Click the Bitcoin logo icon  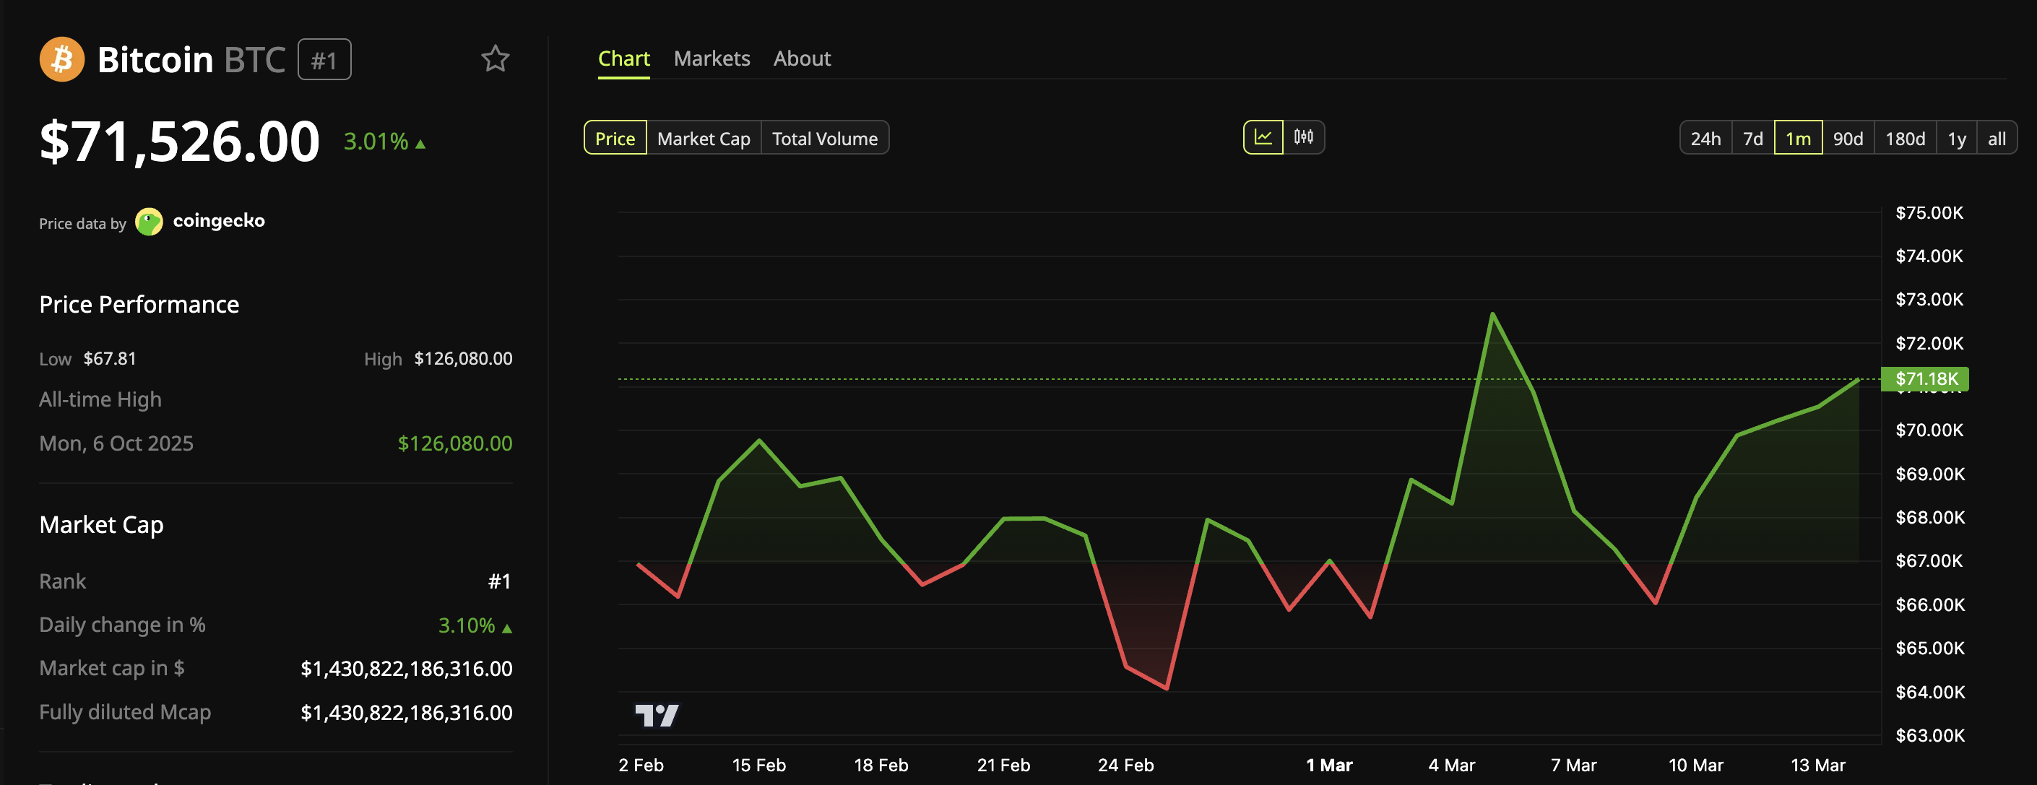[x=61, y=58]
